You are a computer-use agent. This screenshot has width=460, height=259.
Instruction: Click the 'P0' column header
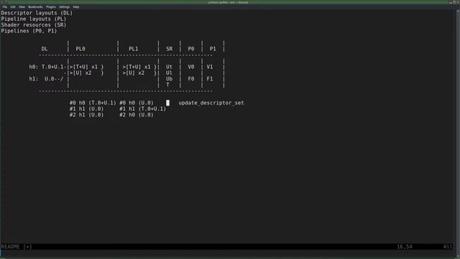191,49
